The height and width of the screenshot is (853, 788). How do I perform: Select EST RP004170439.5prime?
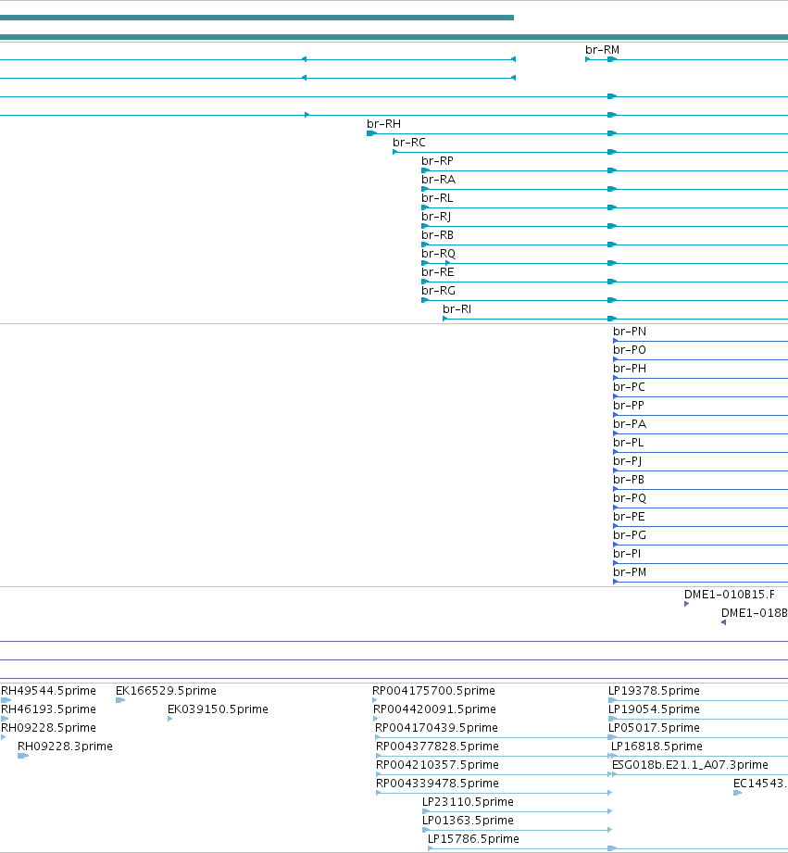436,727
